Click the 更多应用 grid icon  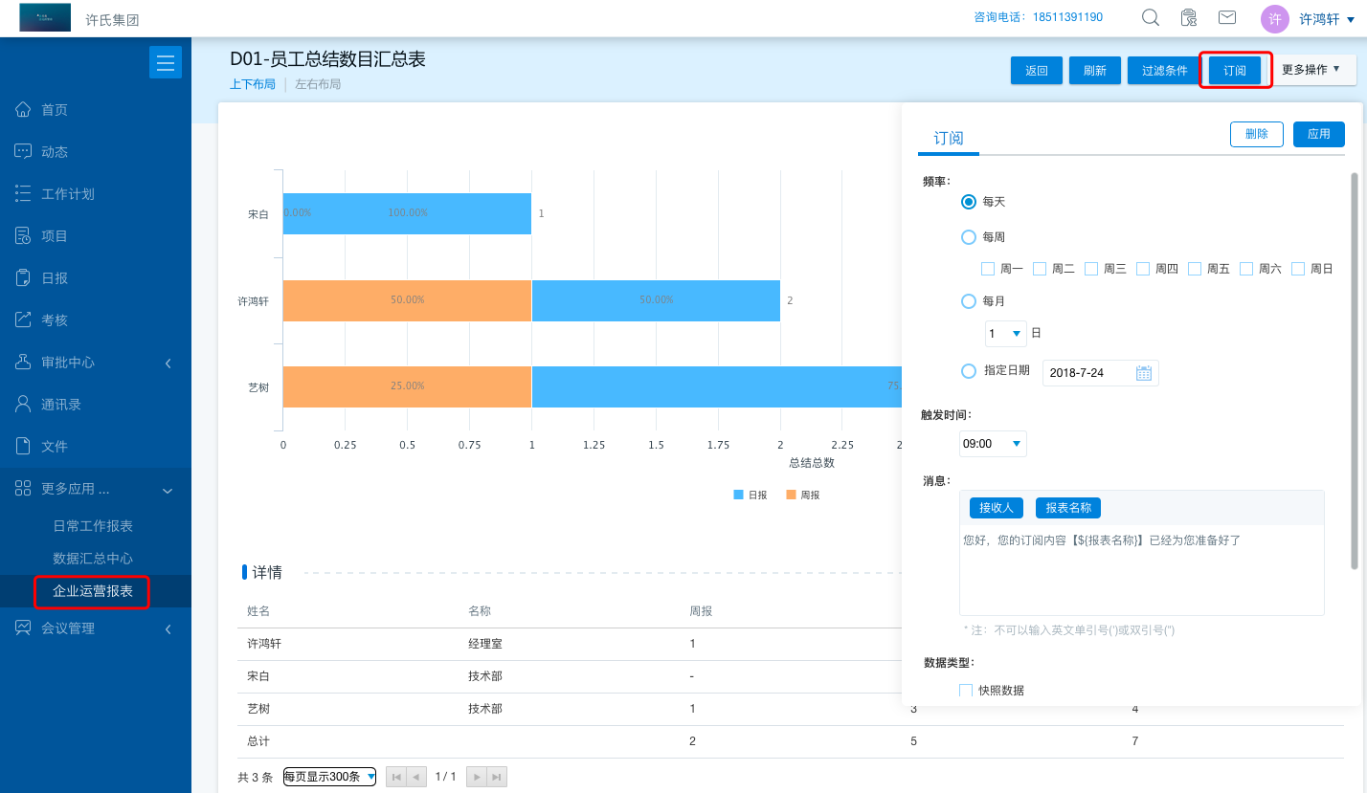pos(24,488)
